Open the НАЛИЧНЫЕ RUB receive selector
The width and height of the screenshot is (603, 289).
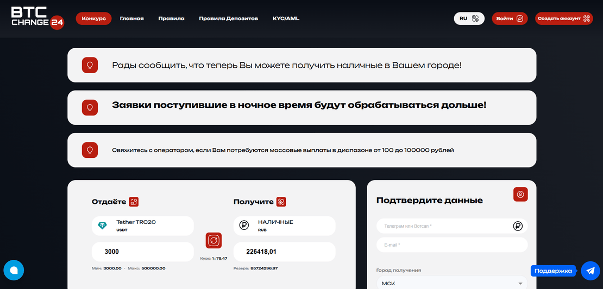284,226
